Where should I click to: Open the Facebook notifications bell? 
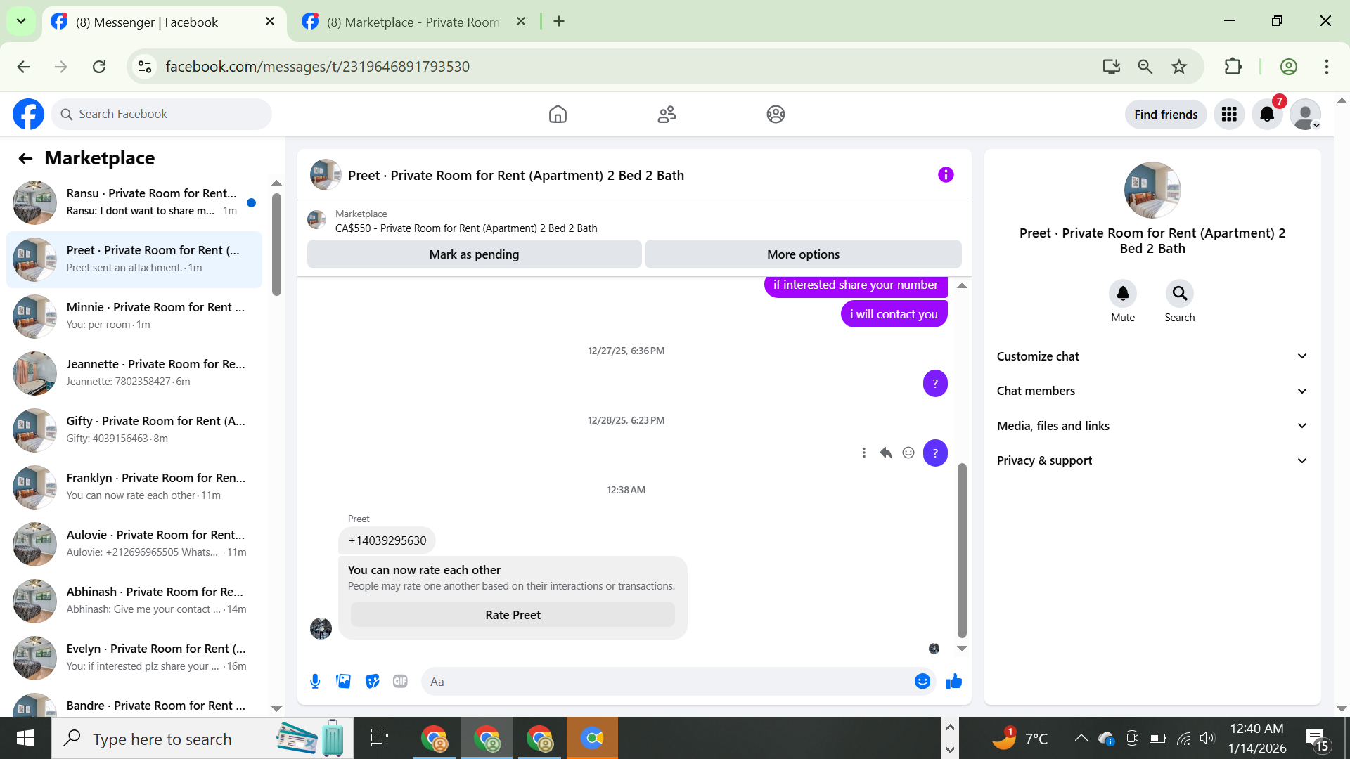coord(1267,114)
